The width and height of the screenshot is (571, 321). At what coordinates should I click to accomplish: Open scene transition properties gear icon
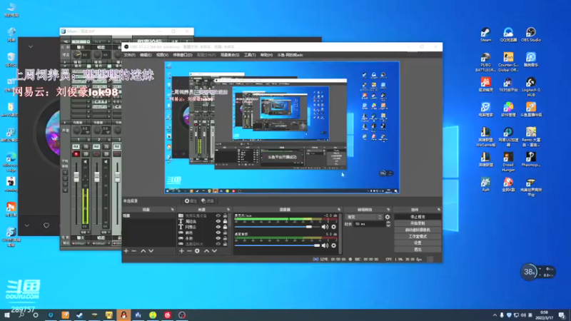(388, 217)
